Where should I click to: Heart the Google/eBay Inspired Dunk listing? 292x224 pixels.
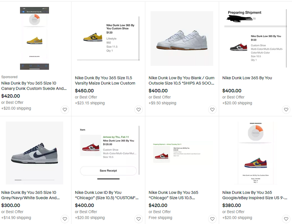pos(286,219)
